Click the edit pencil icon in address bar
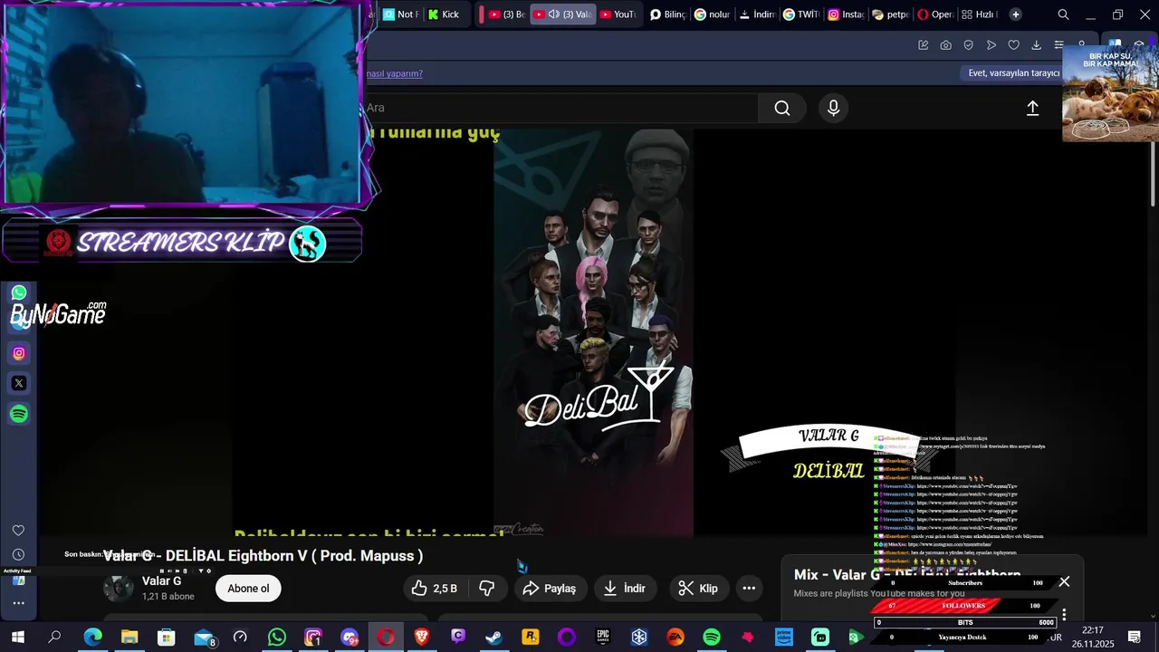The height and width of the screenshot is (652, 1159). [923, 45]
